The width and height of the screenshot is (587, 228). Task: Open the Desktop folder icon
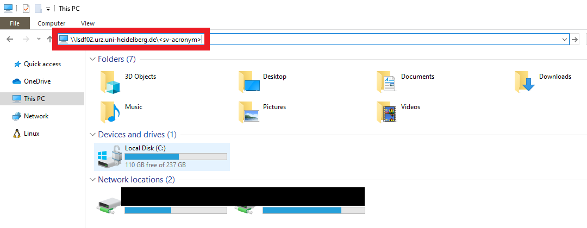pos(249,83)
